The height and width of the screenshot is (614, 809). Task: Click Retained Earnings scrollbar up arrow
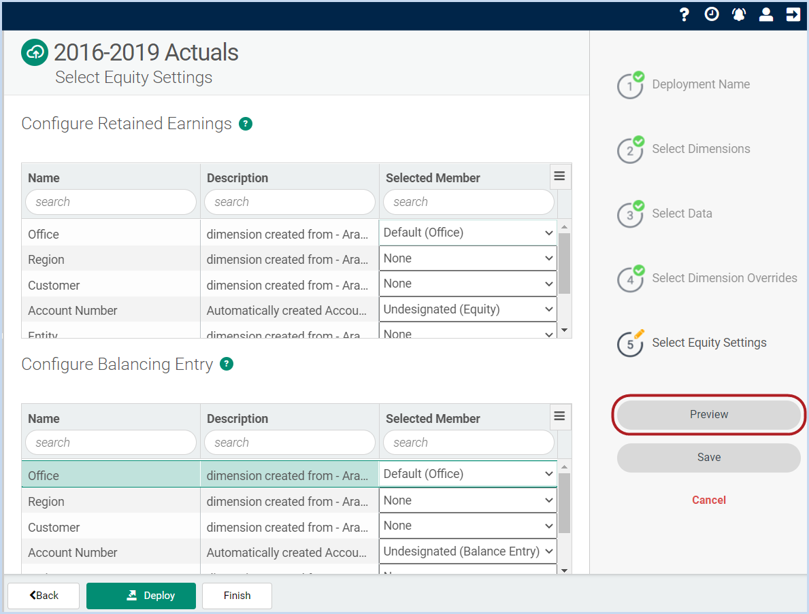pos(565,227)
